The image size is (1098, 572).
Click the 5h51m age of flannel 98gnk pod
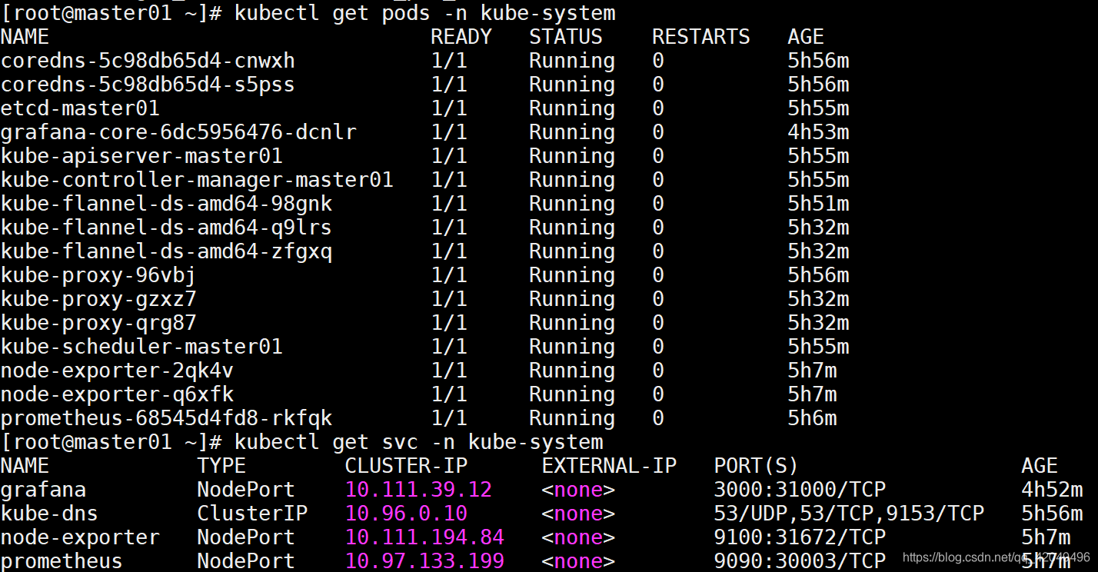click(818, 204)
